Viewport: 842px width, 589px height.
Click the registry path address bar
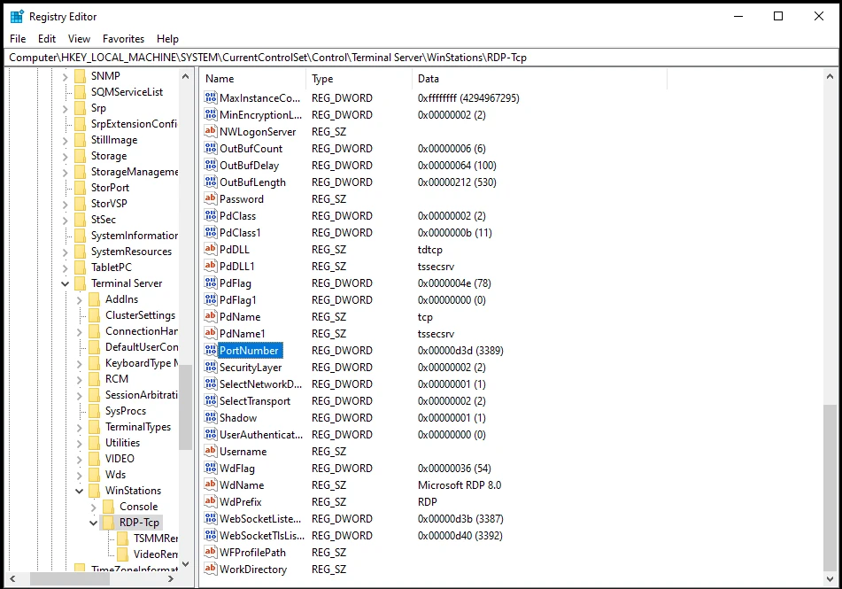421,58
